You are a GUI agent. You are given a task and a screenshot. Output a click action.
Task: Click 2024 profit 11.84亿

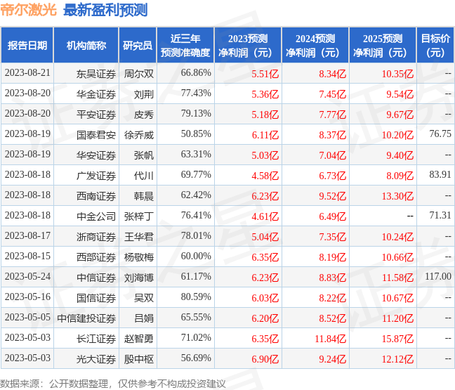331,339
